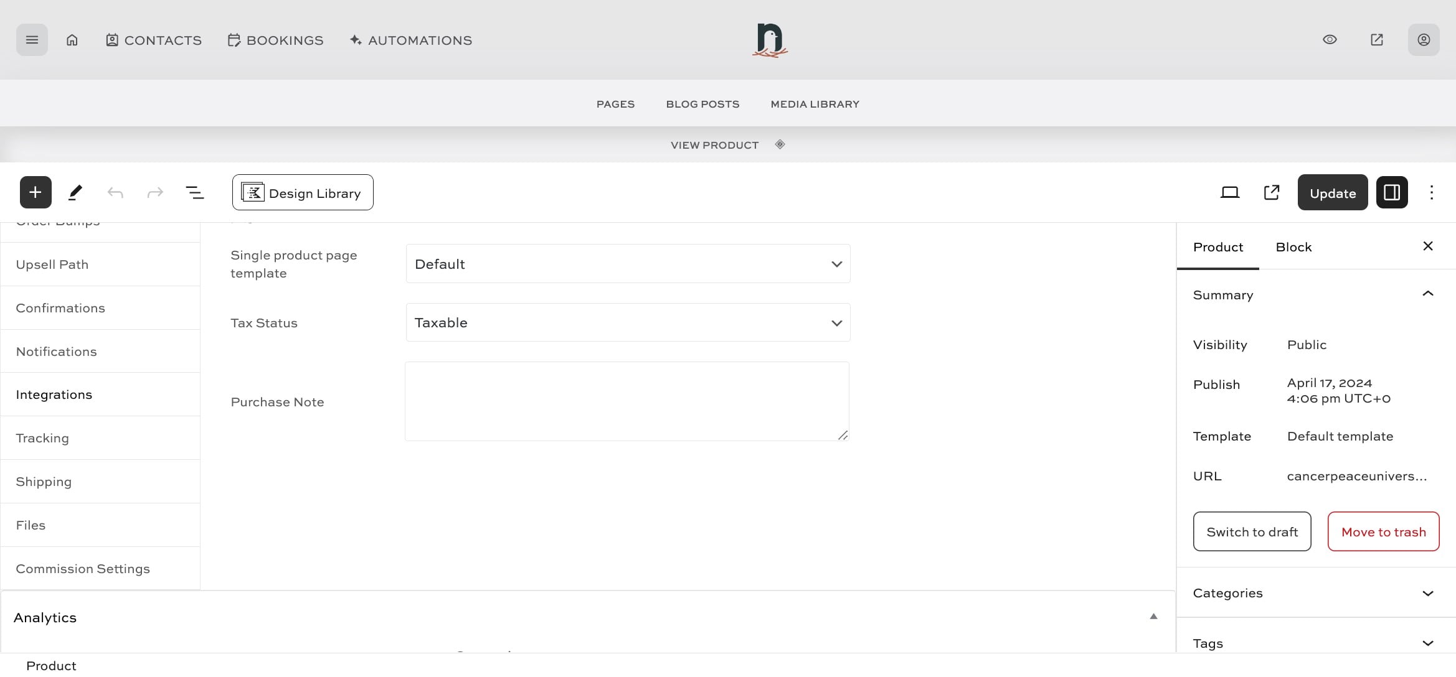Open the document overview list icon
The width and height of the screenshot is (1456, 677).
tap(195, 192)
